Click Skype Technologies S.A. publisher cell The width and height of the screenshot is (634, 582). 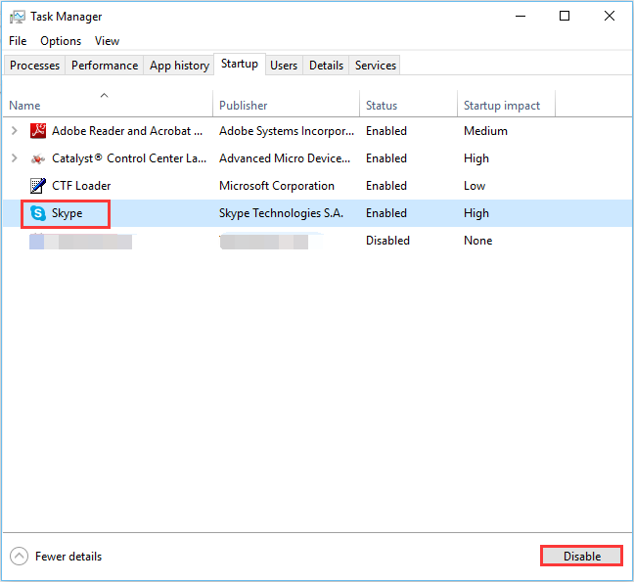[x=281, y=213]
